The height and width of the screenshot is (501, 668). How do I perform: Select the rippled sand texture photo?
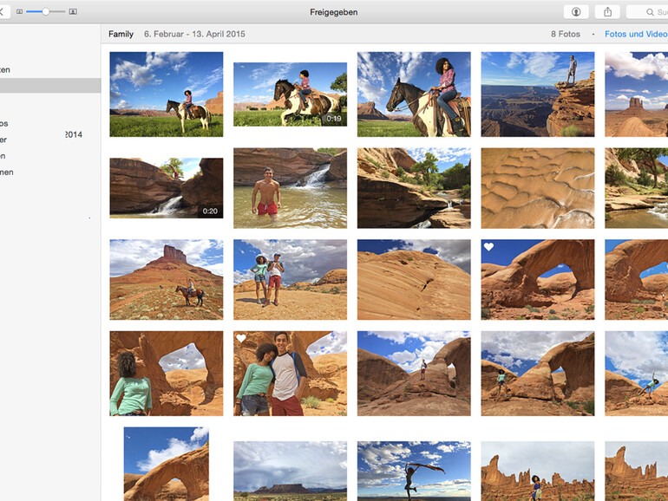(x=538, y=188)
